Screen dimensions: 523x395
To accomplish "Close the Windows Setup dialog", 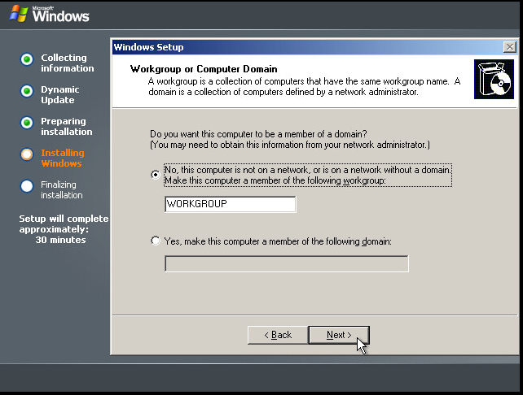I will (510, 47).
